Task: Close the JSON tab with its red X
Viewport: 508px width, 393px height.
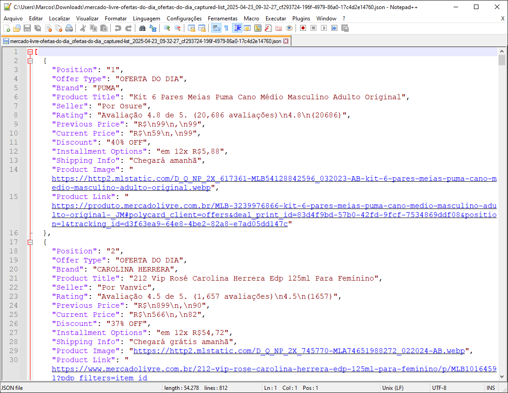Action: (286, 41)
